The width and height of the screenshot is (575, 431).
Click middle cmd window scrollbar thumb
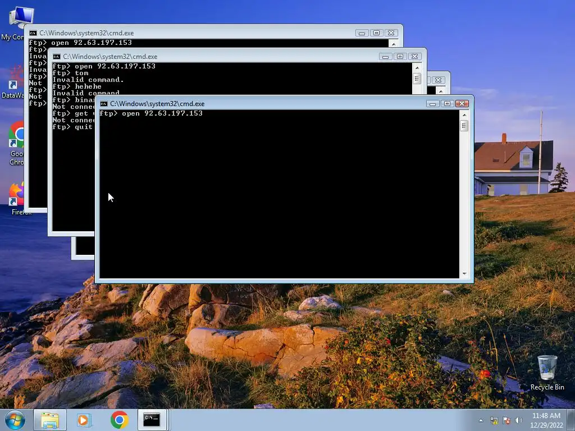pyautogui.click(x=417, y=79)
